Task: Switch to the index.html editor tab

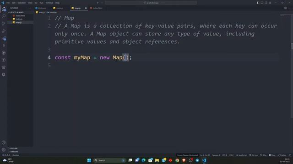Action: pos(98,8)
